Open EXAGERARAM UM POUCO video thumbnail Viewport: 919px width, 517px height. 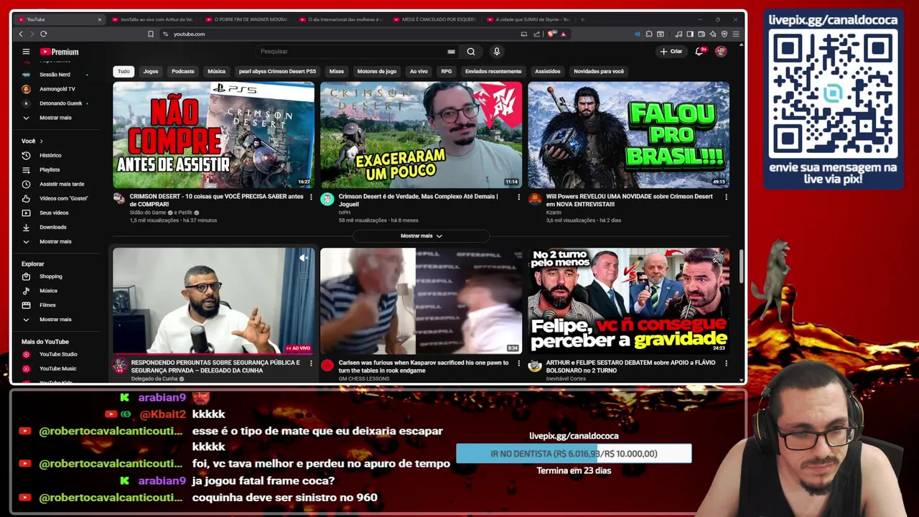tap(421, 135)
